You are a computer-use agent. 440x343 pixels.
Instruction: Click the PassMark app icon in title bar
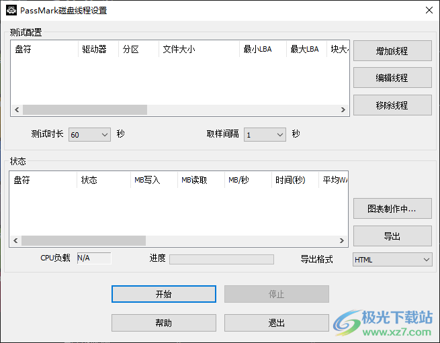tap(11, 10)
